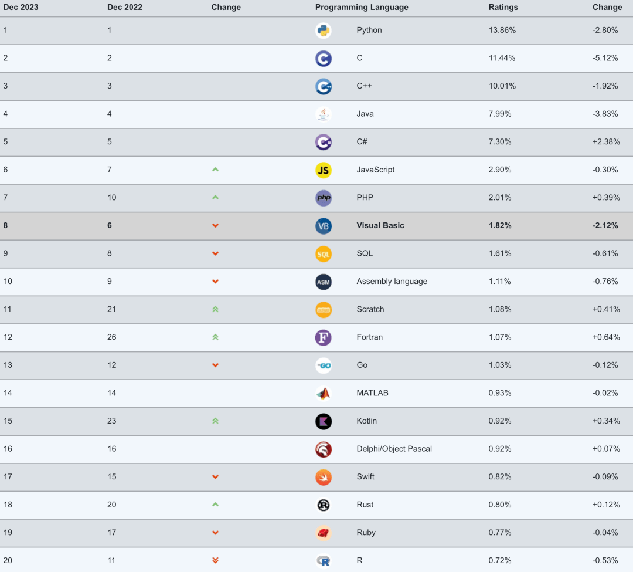Click the SQL logo icon
Screen dimensions: 633x572
[x=324, y=254]
